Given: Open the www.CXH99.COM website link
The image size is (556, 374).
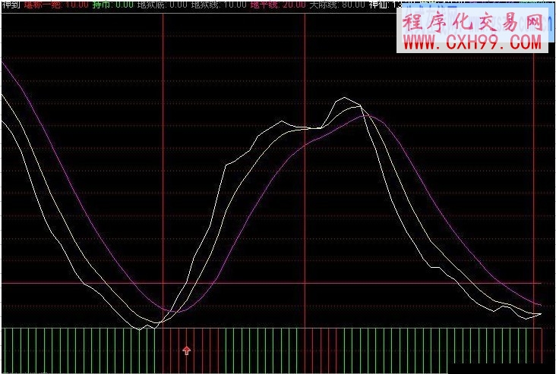Looking at the screenshot, I should coord(471,44).
